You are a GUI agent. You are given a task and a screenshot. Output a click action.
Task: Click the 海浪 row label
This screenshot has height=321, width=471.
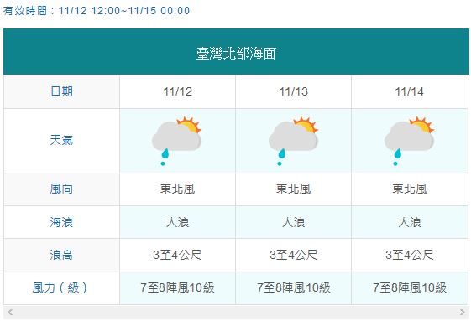pyautogui.click(x=61, y=222)
